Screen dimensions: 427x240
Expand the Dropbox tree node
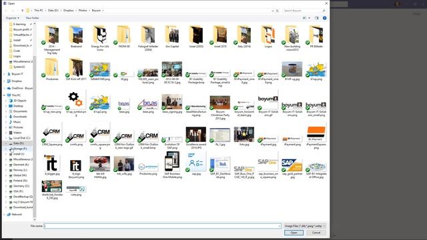pyautogui.click(x=4, y=81)
